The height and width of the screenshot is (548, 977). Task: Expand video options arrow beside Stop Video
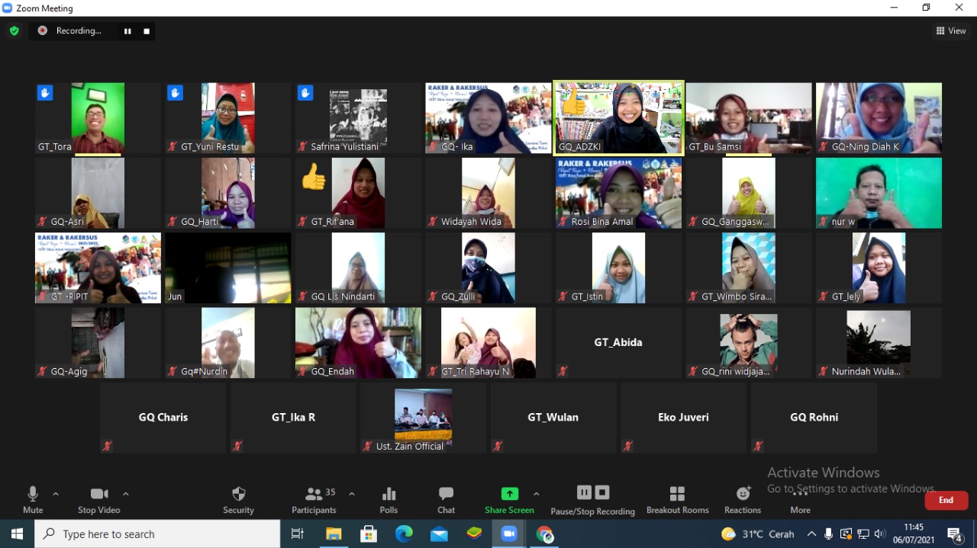point(126,494)
